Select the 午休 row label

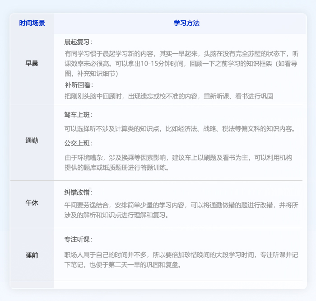[x=32, y=203]
